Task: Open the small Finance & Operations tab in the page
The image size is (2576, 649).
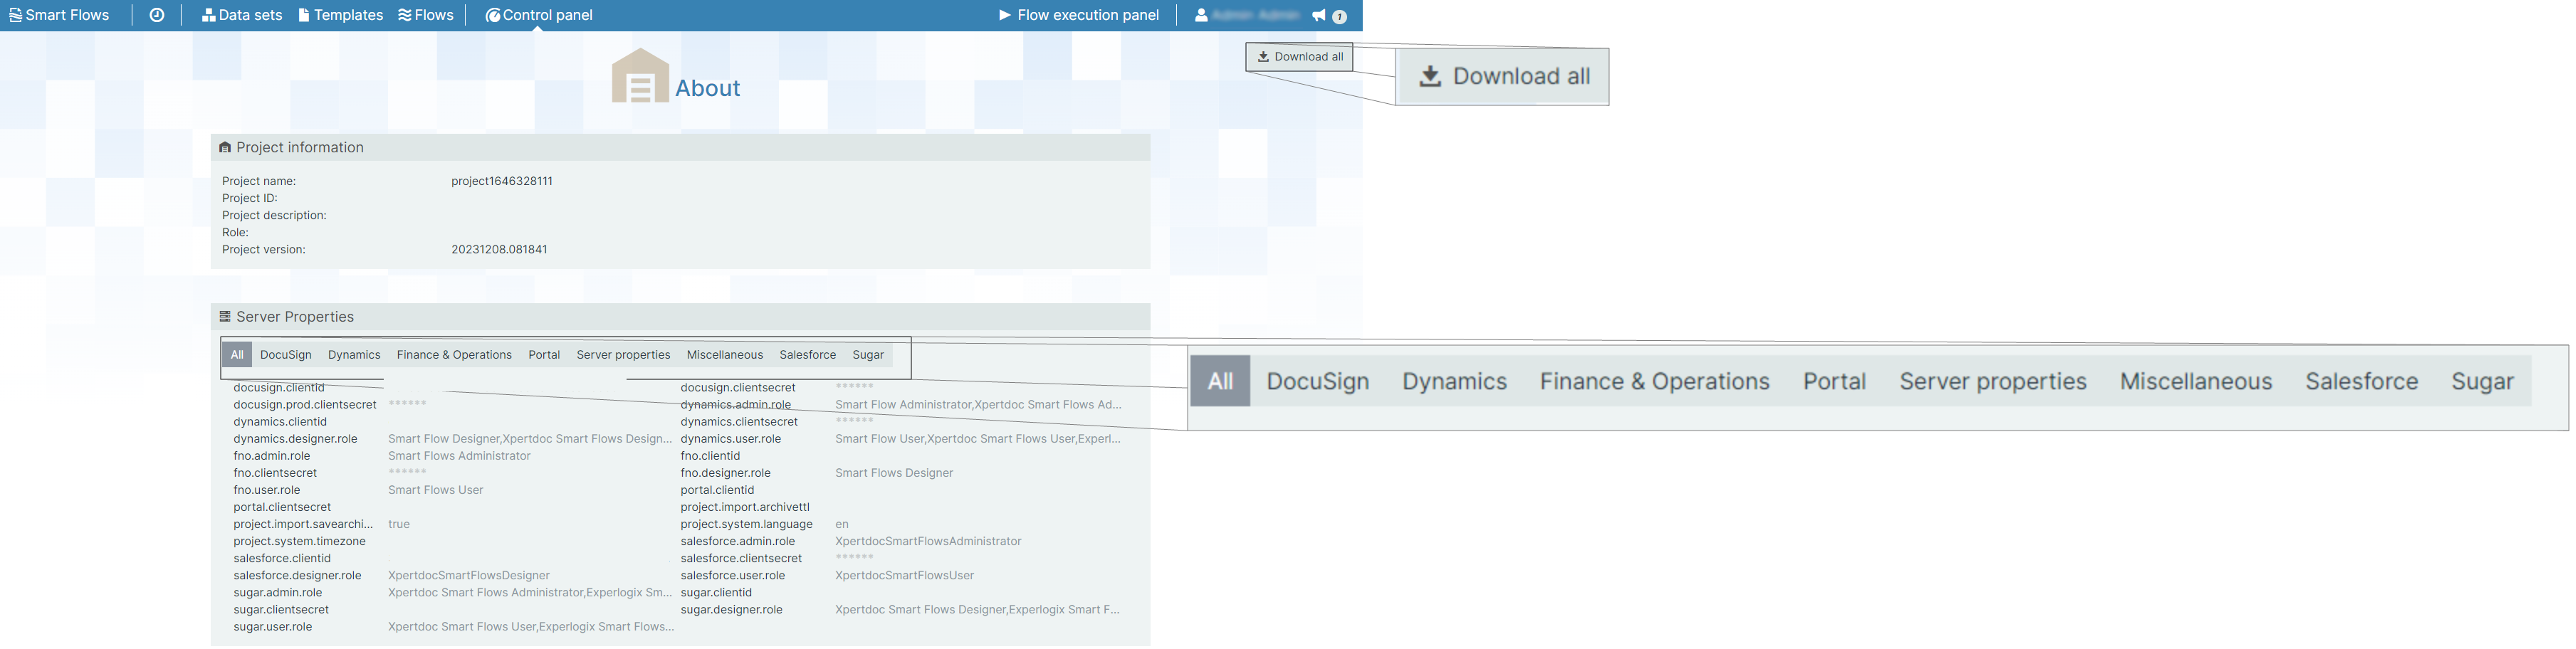Action: point(454,355)
